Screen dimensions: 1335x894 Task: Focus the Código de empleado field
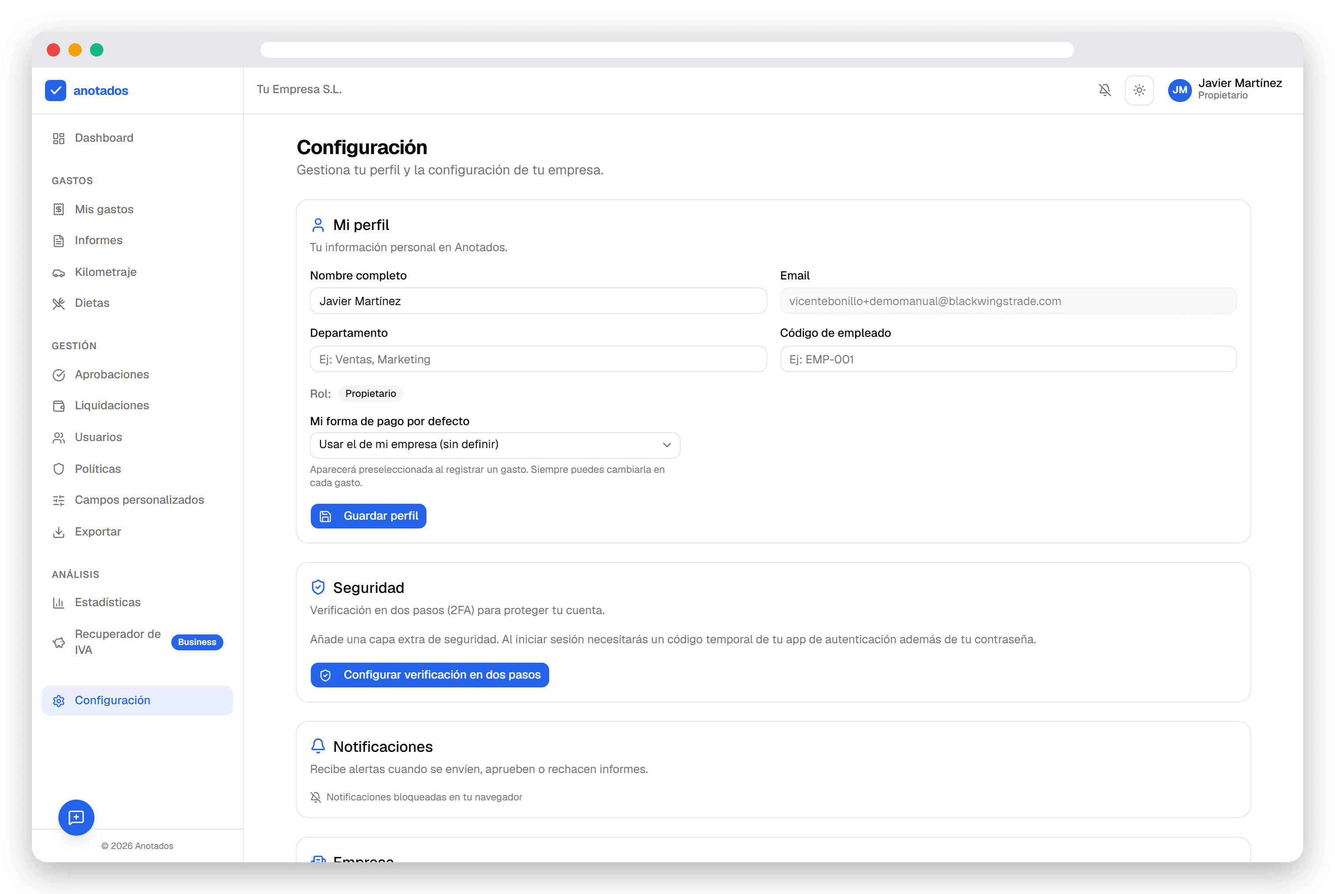[1008, 359]
